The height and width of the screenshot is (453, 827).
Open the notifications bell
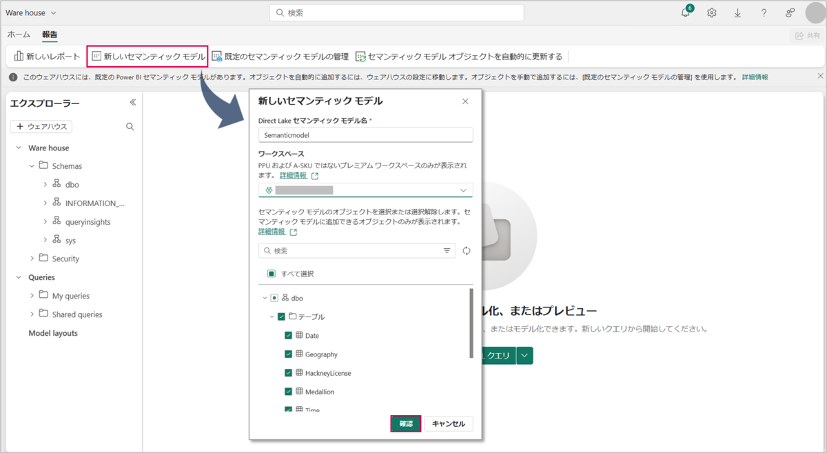click(686, 13)
